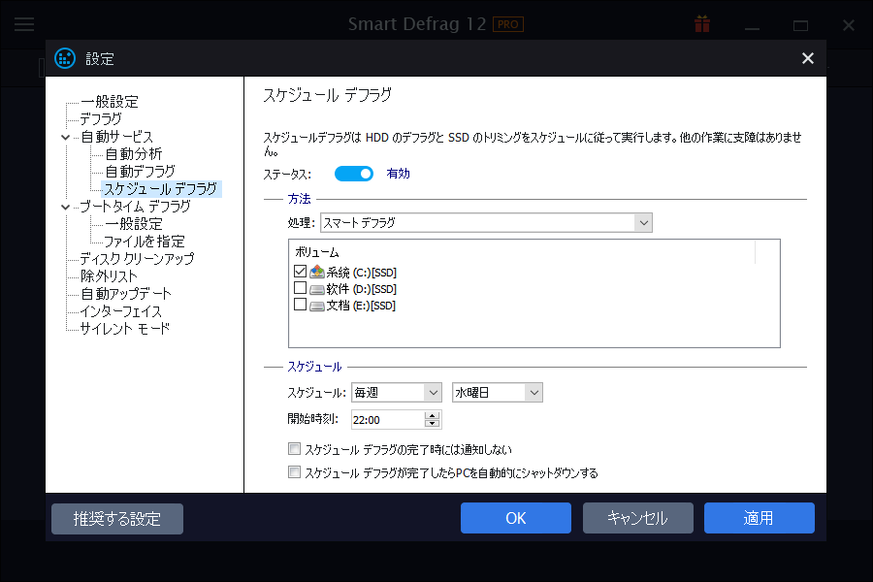The height and width of the screenshot is (582, 873).
Task: Click the 開始時刻 22:00 time field
Action: point(387,420)
